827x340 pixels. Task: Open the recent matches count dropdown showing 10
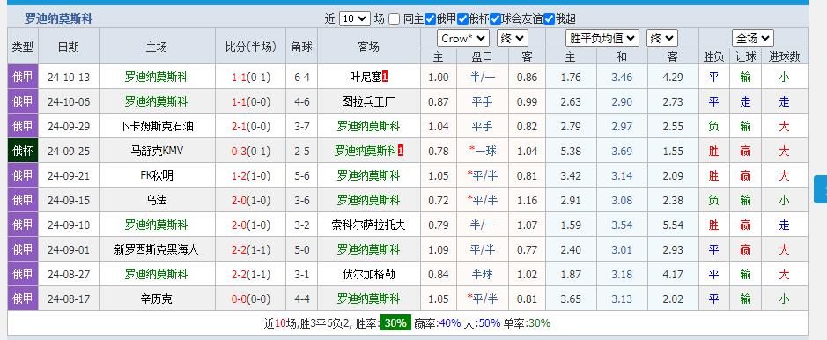pyautogui.click(x=354, y=19)
